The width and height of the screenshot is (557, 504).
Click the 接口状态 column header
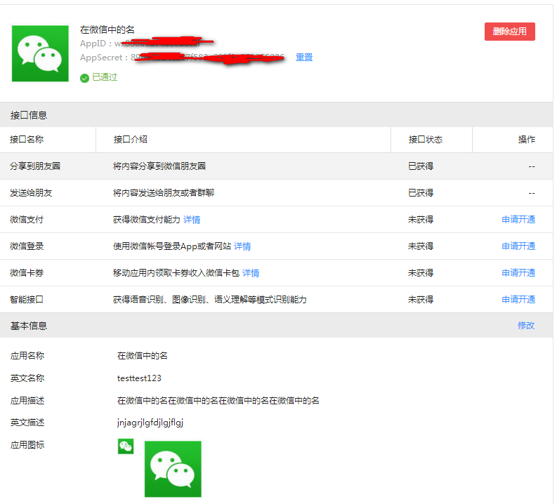(426, 140)
